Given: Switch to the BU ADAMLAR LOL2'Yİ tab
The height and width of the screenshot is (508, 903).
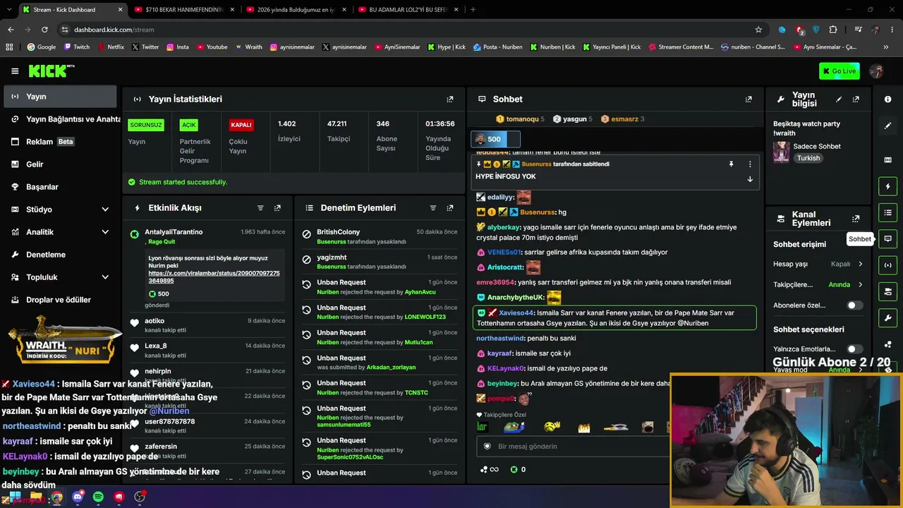Looking at the screenshot, I should (408, 10).
